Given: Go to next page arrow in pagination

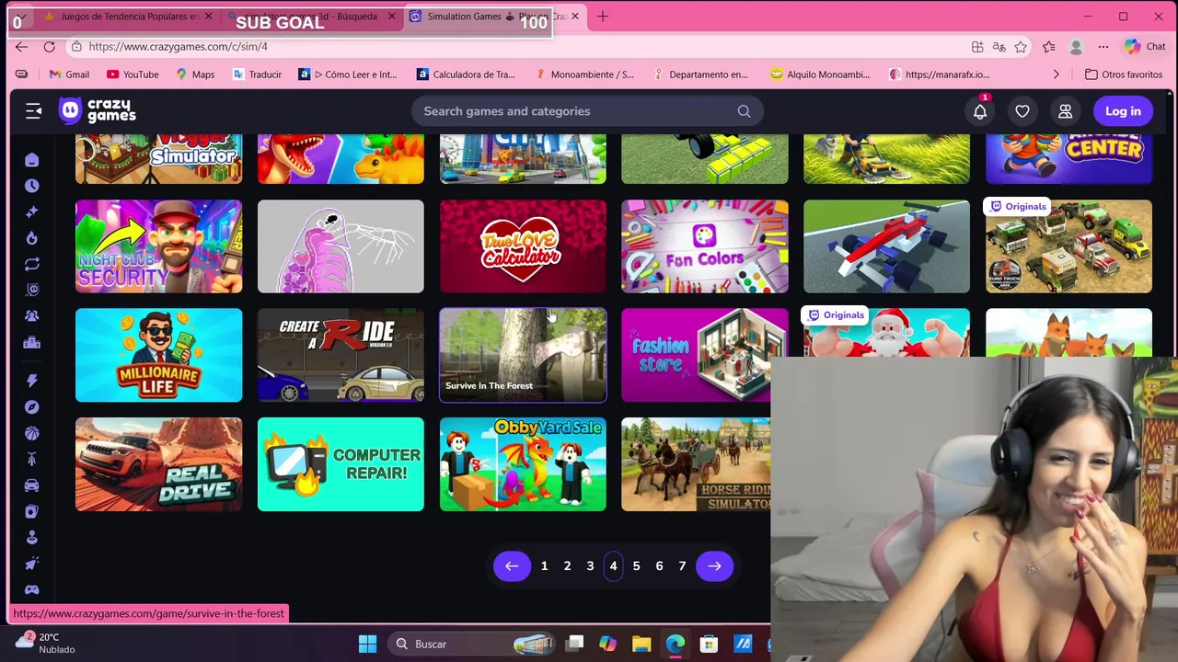Looking at the screenshot, I should [x=714, y=566].
